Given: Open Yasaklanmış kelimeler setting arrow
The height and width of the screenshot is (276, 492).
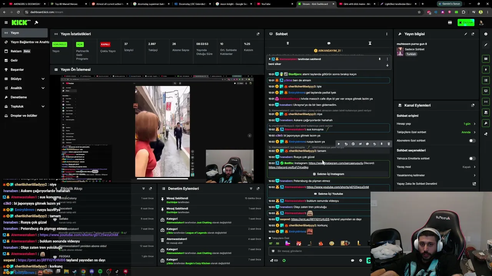Looking at the screenshot, I should [474, 176].
